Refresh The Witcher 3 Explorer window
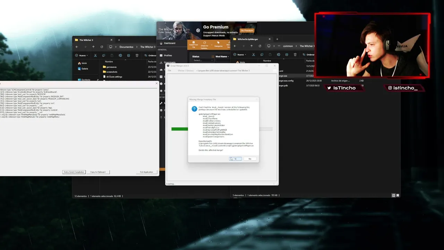The width and height of the screenshot is (444, 250). [x=102, y=47]
